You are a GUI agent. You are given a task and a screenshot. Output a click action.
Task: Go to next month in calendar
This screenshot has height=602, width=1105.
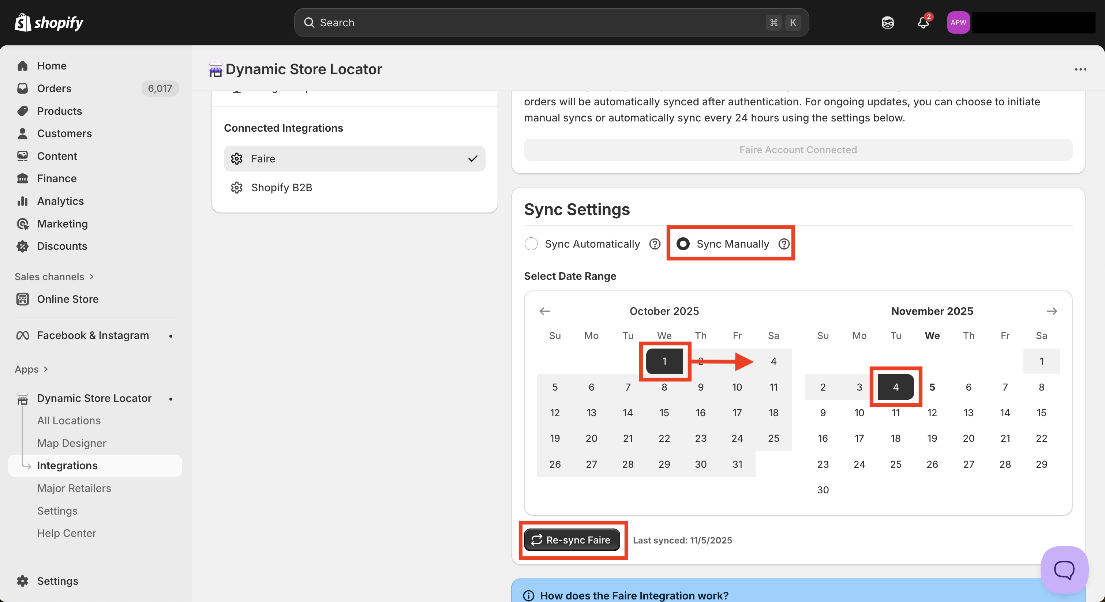click(x=1051, y=311)
